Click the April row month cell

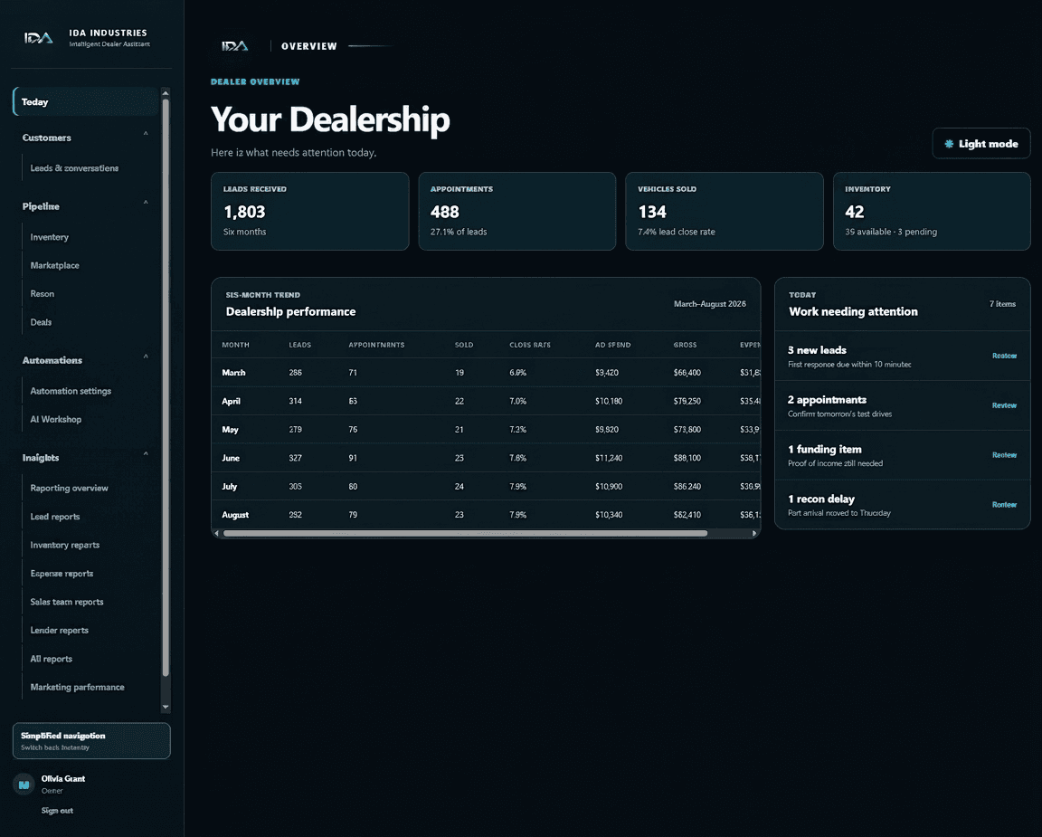232,402
